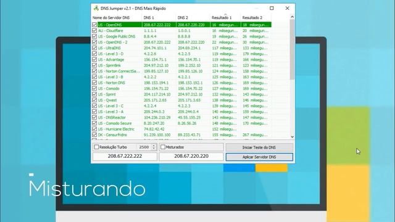The width and height of the screenshot is (395, 222).
Task: Click scrollbar down arrow in DNS list
Action: (x=292, y=137)
